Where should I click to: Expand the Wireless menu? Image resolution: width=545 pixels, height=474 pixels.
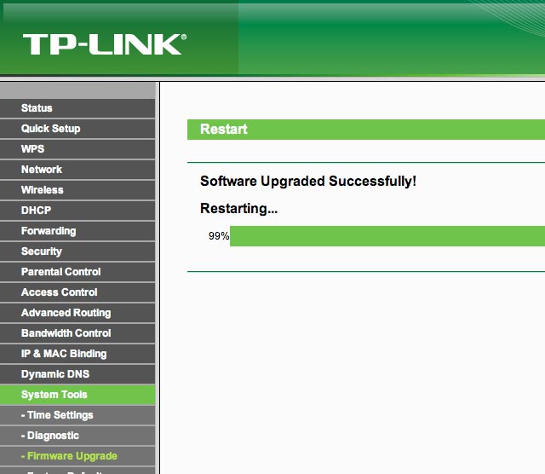click(x=43, y=190)
